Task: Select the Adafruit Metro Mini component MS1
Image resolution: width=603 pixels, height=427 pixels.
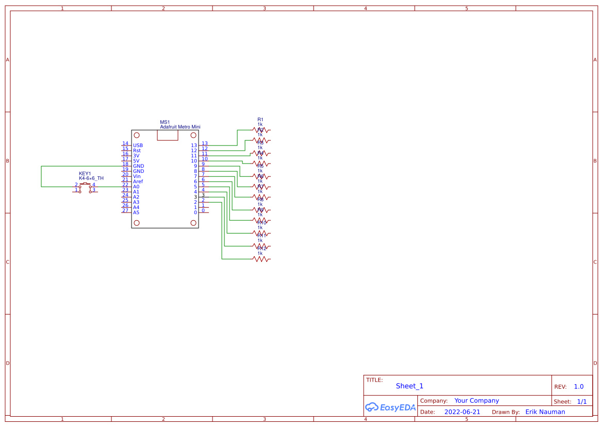Action: [164, 178]
